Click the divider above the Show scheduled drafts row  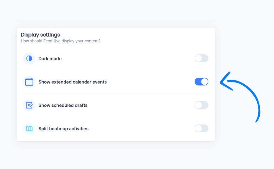116,93
